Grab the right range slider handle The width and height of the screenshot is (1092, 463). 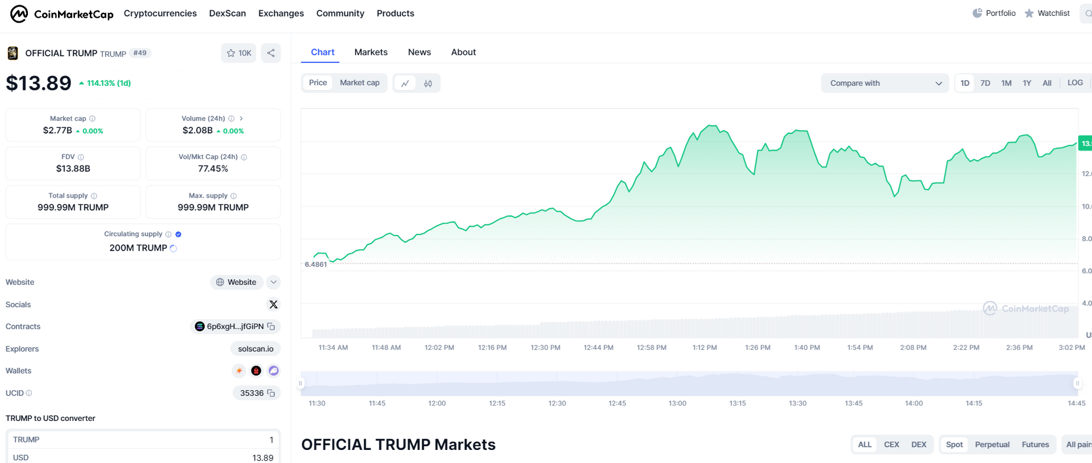(1077, 383)
